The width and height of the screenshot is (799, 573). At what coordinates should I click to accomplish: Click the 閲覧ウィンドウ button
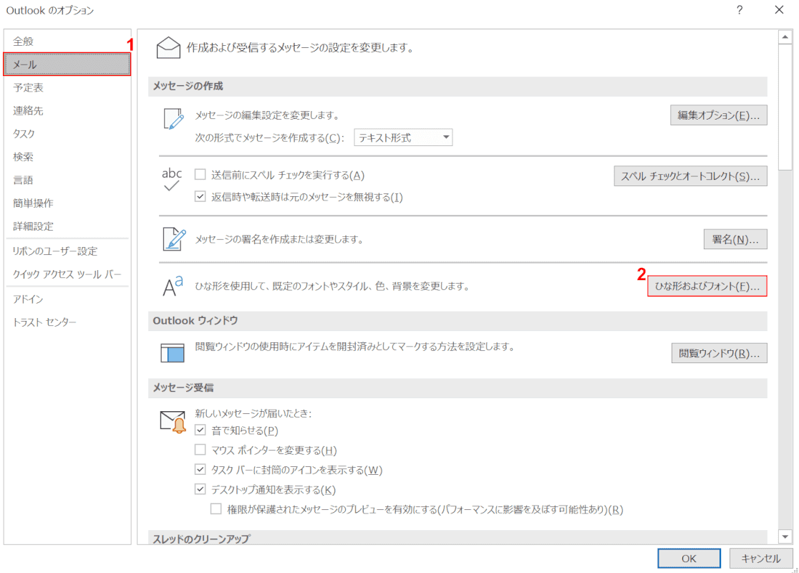(x=719, y=353)
